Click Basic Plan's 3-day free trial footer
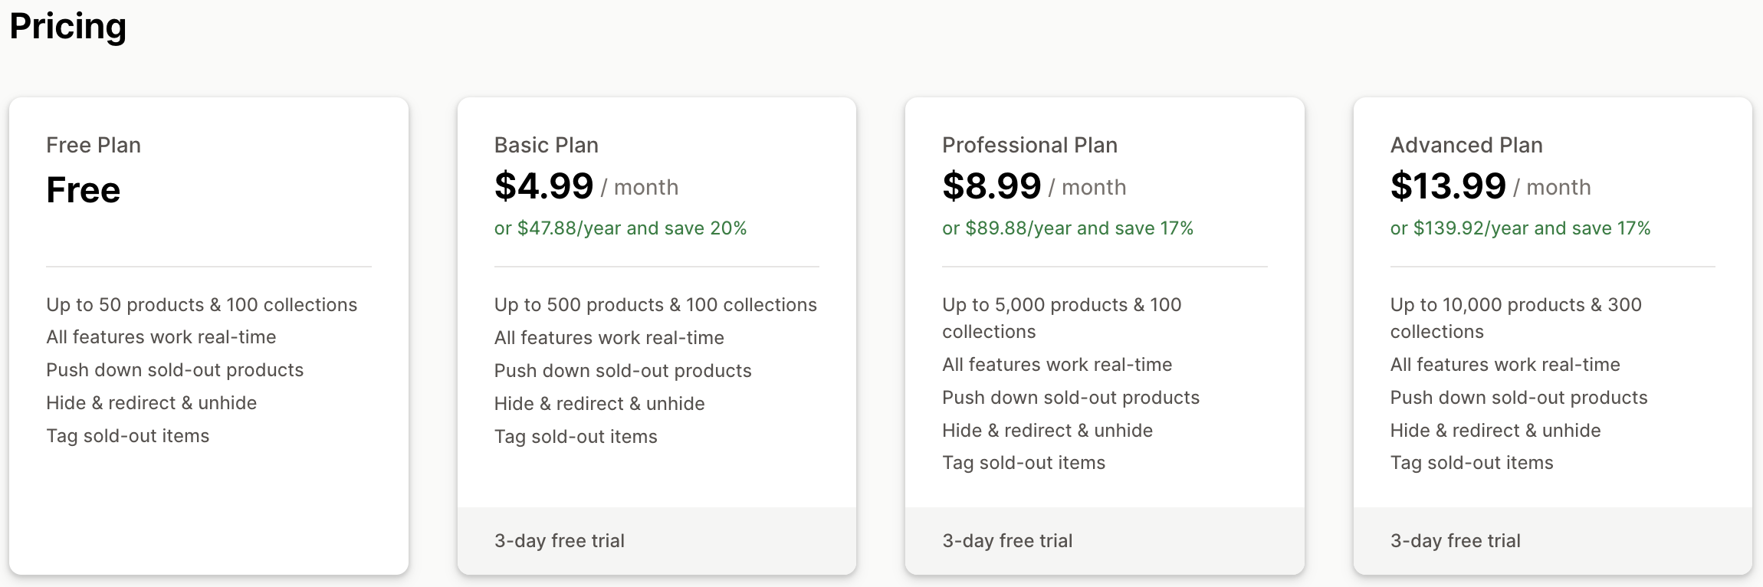The width and height of the screenshot is (1763, 587). tap(657, 541)
